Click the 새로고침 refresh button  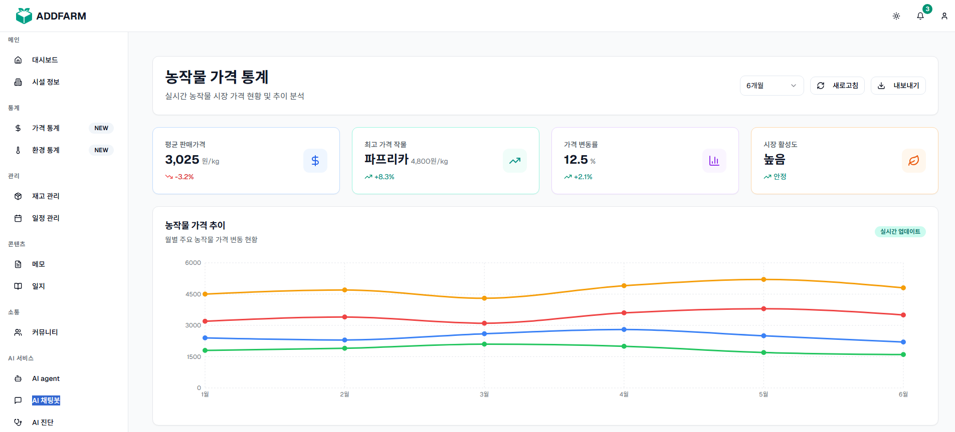click(837, 86)
